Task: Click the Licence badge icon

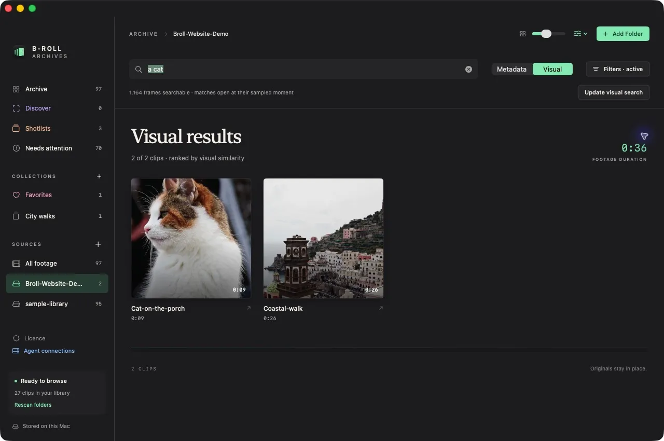Action: tap(16, 338)
